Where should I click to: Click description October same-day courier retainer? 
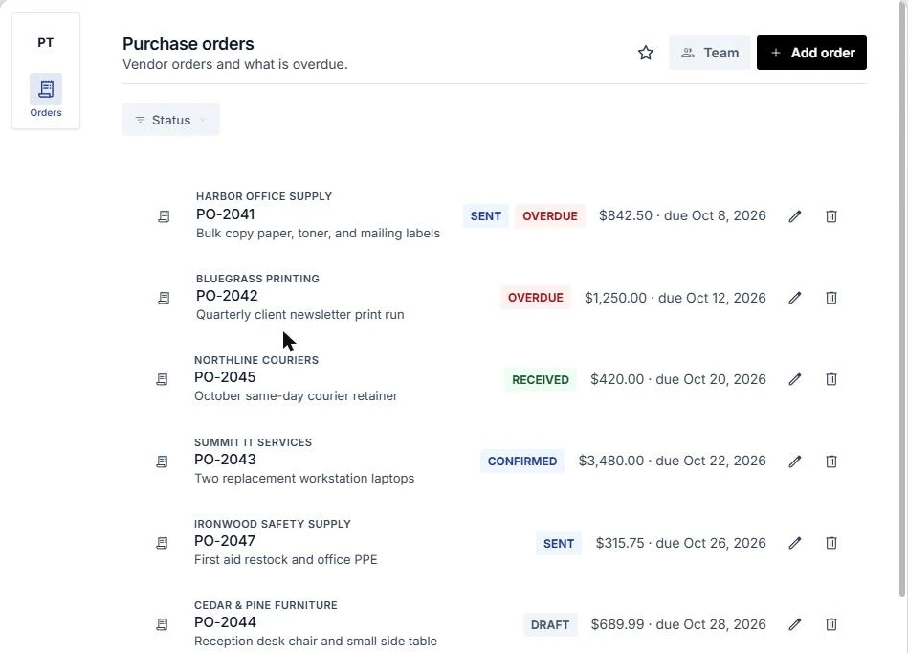(296, 395)
